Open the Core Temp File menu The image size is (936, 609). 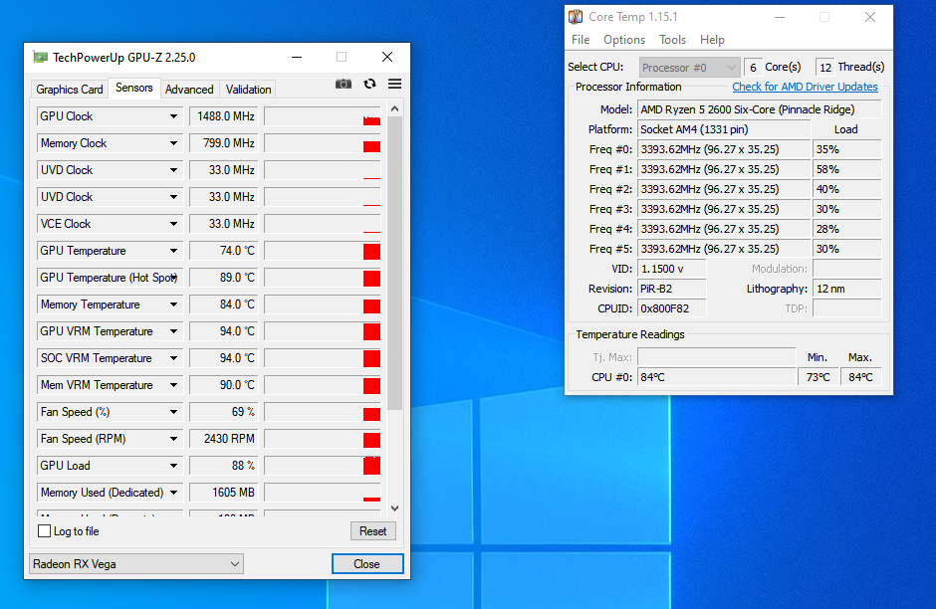[x=581, y=40]
